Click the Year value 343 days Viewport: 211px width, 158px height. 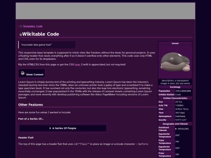(180, 113)
